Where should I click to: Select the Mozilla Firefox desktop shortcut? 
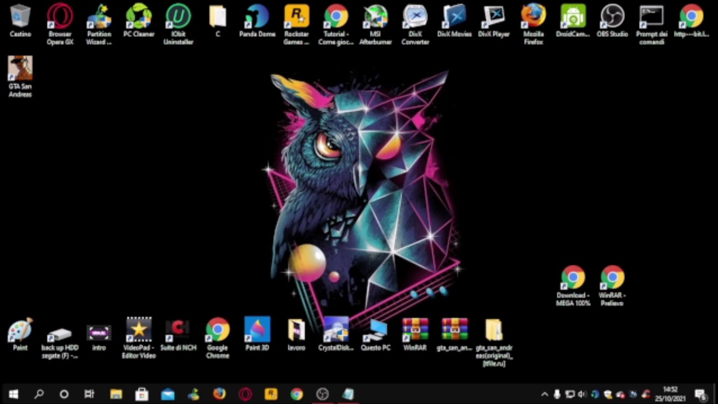533,24
